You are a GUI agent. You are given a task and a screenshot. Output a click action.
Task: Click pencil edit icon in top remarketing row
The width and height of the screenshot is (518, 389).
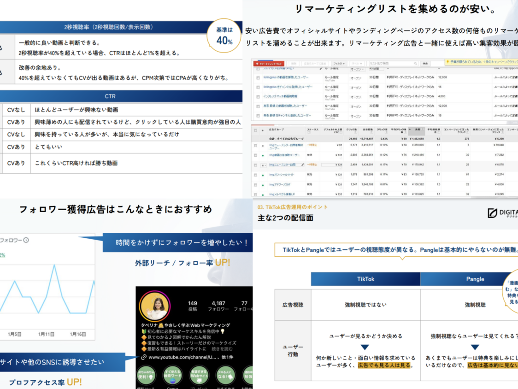(x=320, y=69)
